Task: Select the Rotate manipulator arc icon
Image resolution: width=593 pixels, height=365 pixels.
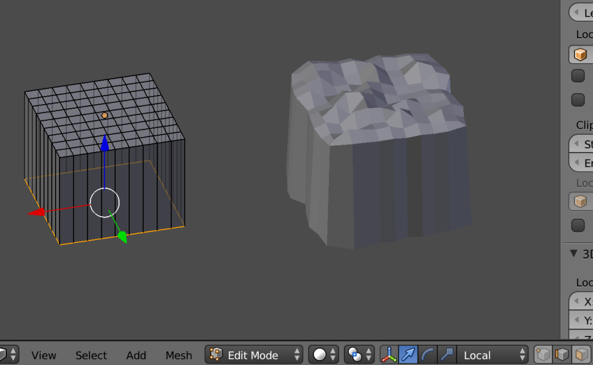Action: [x=427, y=355]
